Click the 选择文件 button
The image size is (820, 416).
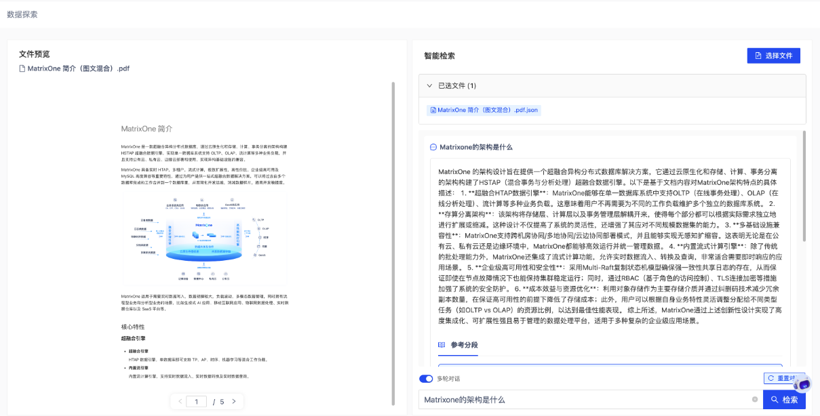pos(773,55)
